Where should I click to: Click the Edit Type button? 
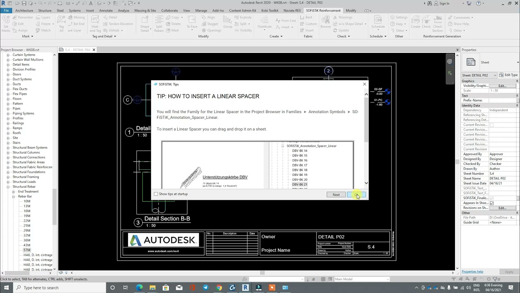pos(508,75)
